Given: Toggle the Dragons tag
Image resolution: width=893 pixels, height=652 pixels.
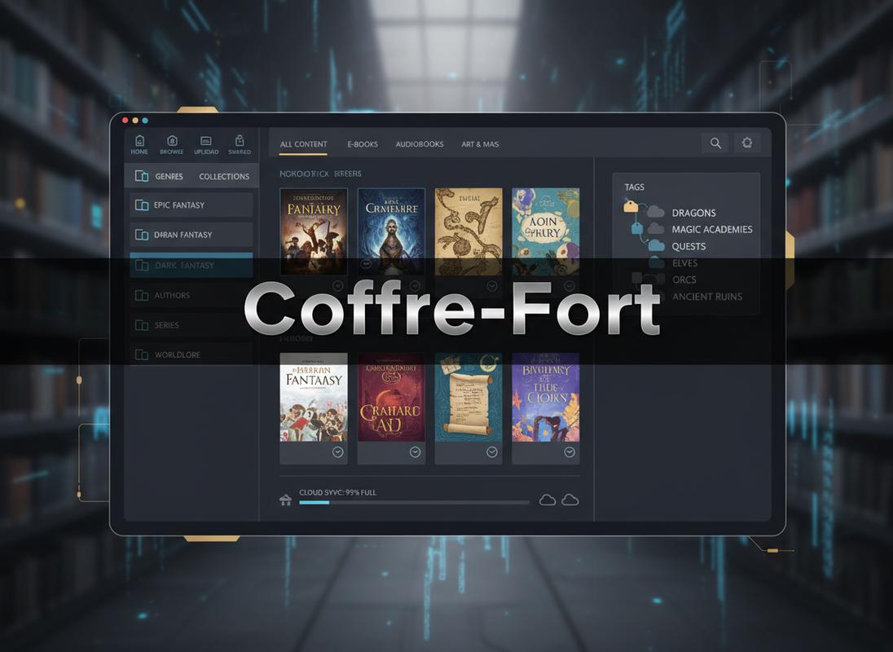Looking at the screenshot, I should point(693,213).
